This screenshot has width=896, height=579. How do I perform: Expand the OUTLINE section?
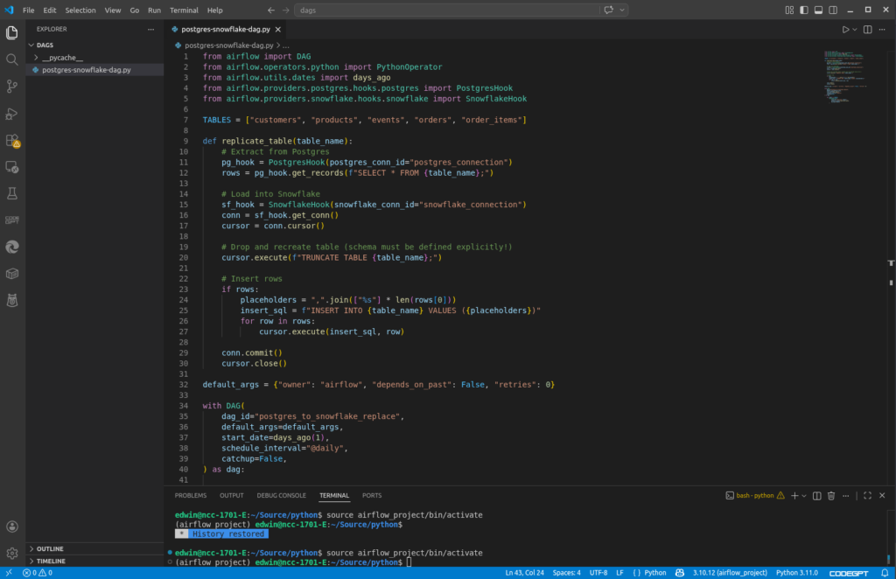(94, 548)
